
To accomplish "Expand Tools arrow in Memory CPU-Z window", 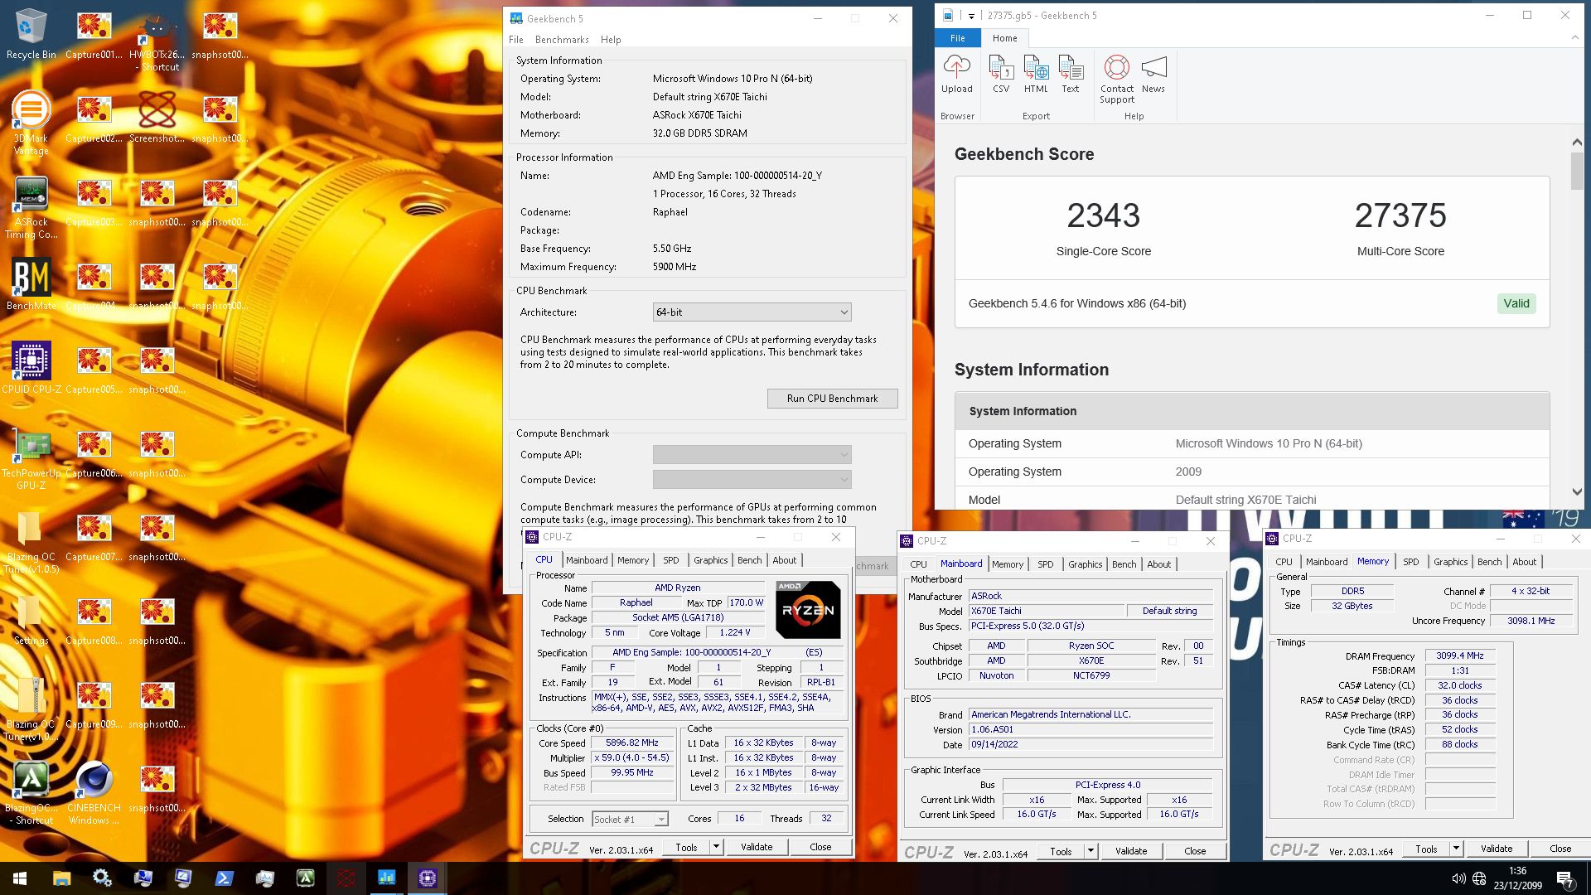I will pos(1456,849).
